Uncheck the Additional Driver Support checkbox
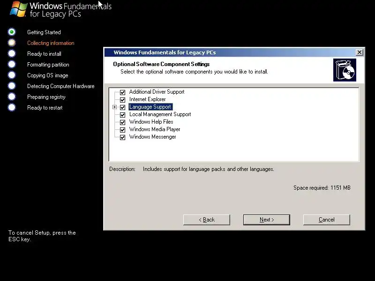Screen dimensions: 375x281 [122, 92]
